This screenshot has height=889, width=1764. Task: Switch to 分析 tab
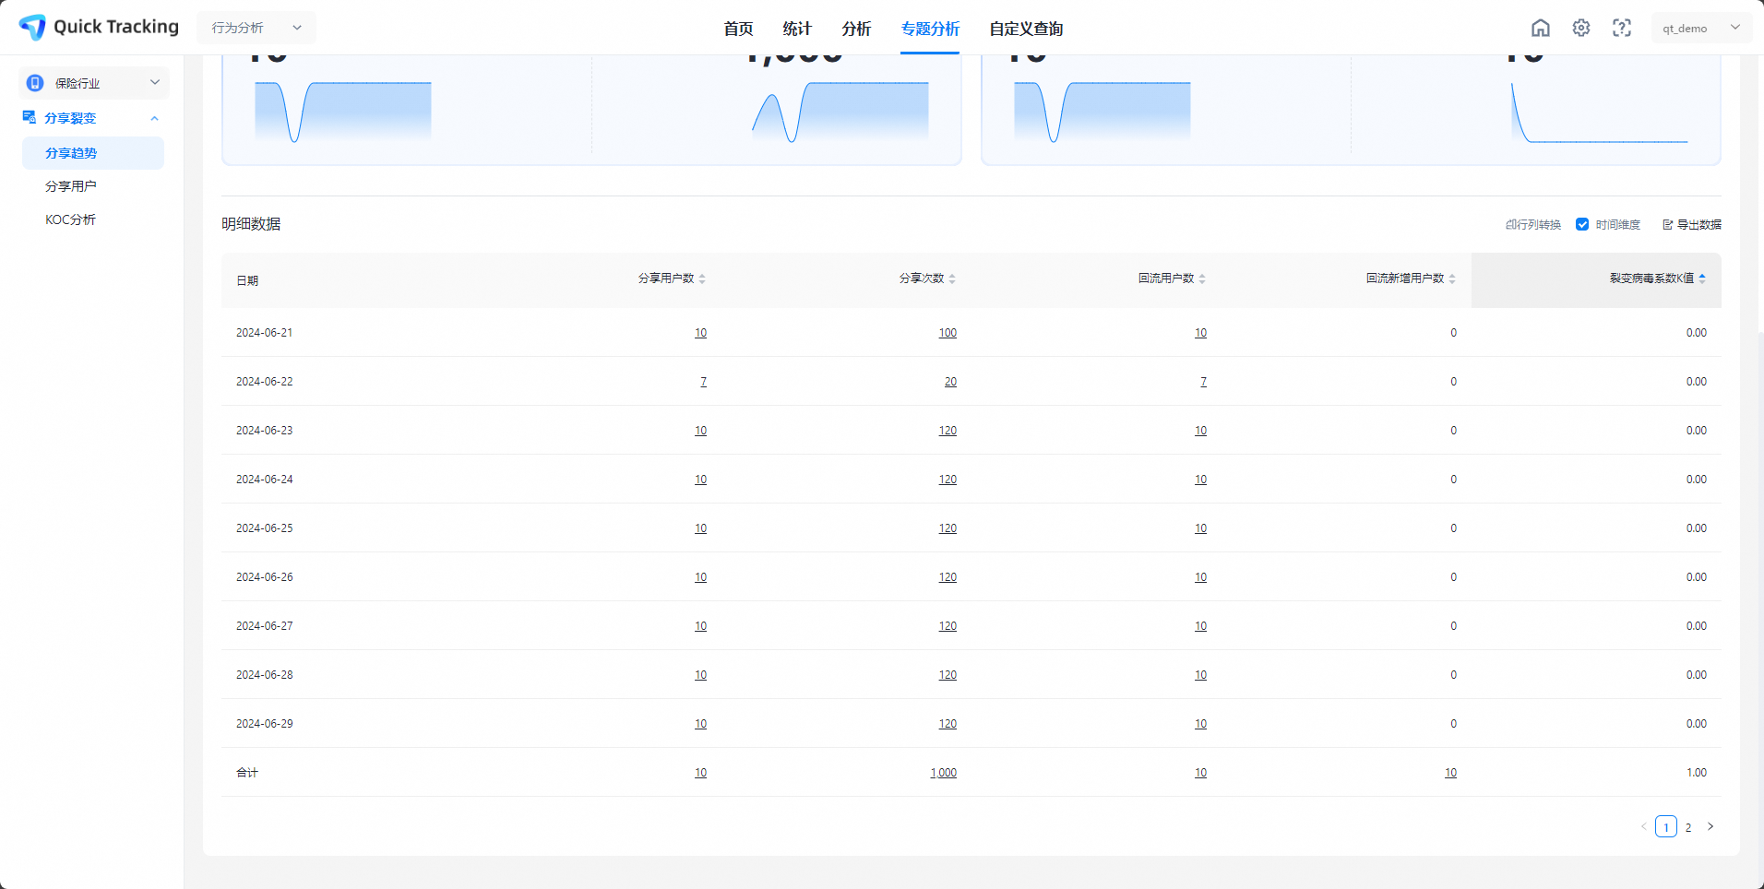(x=856, y=29)
